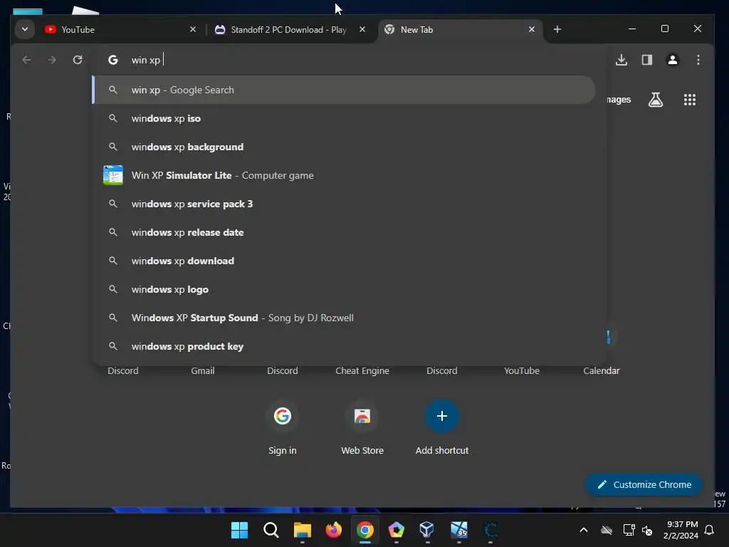This screenshot has width=729, height=547.
Task: Toggle the side panel button
Action: point(647,60)
